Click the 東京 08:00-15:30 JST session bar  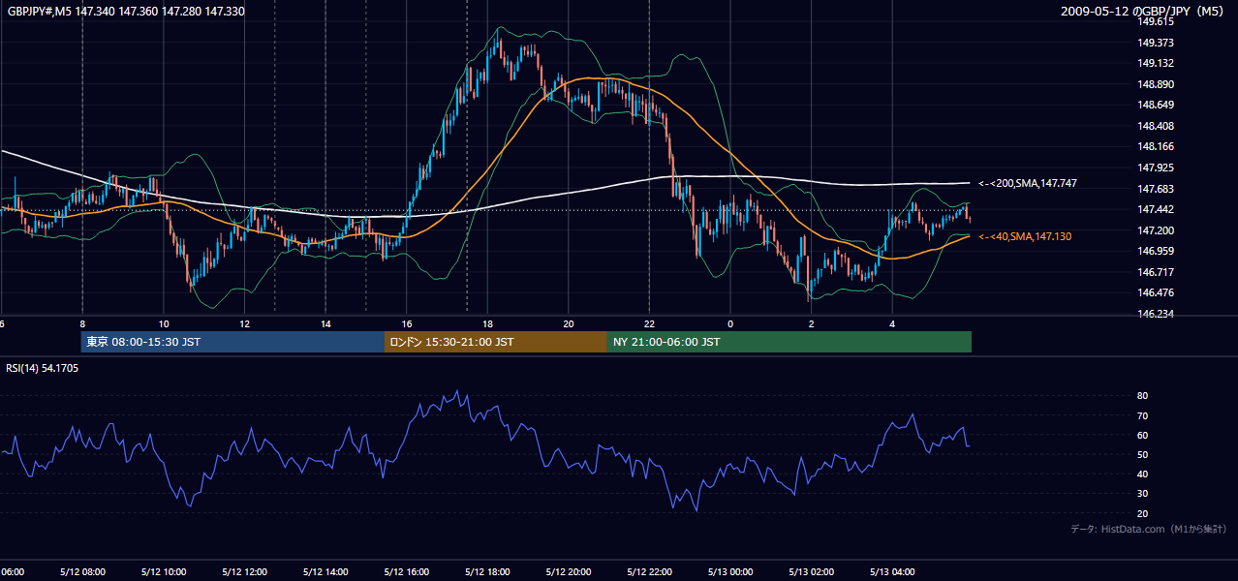(x=233, y=342)
